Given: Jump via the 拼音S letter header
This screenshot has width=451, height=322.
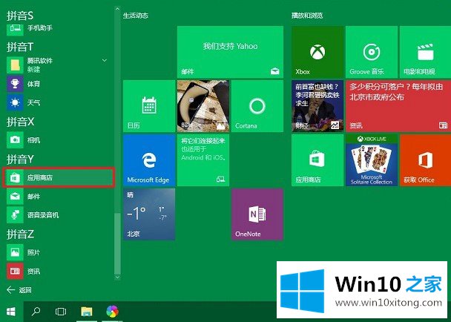Looking at the screenshot, I should [20, 16].
